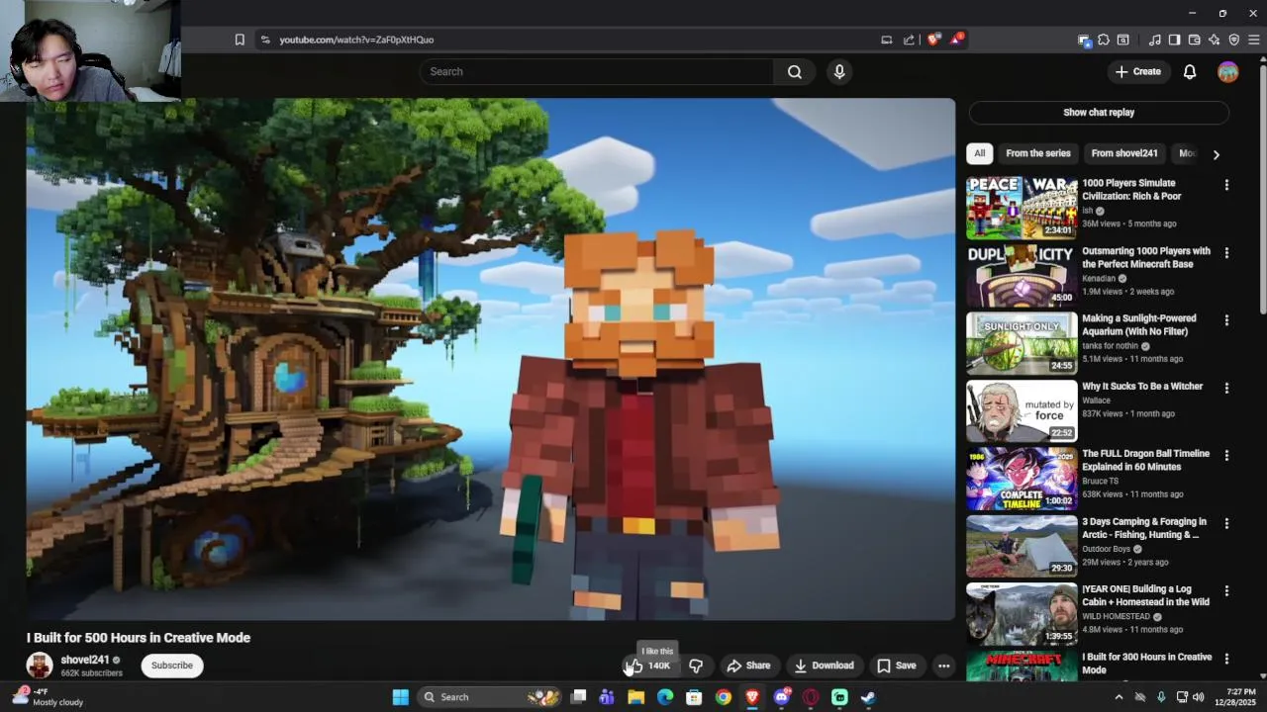The width and height of the screenshot is (1267, 712).
Task: Open options for 'Outsmarting 1000 Players' video
Action: (x=1226, y=253)
